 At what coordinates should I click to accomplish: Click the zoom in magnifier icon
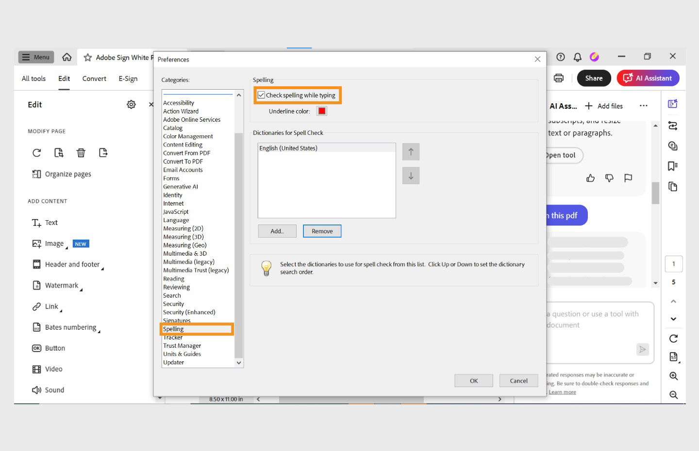tap(673, 376)
